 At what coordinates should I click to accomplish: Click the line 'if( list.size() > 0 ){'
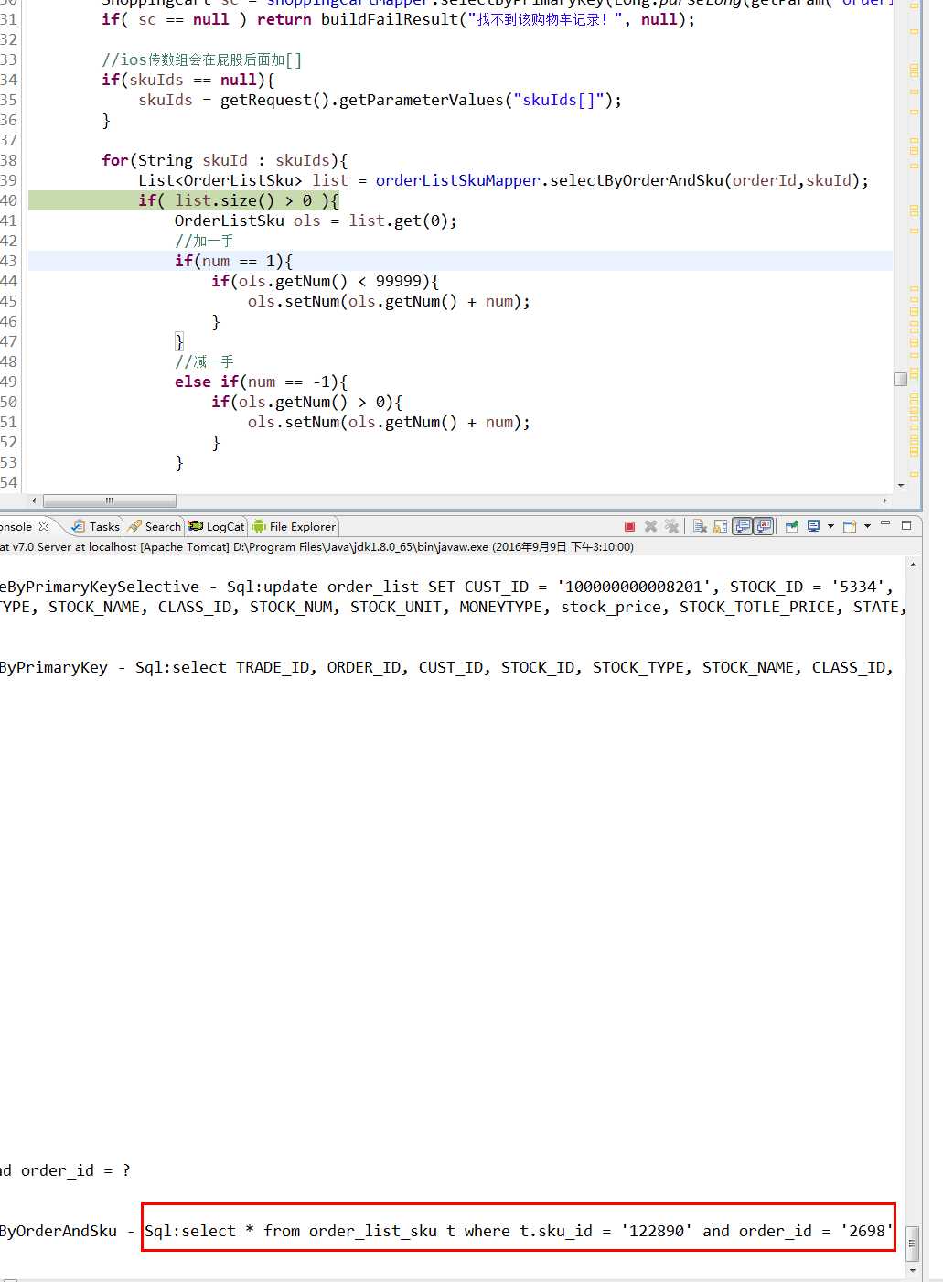[x=239, y=200]
